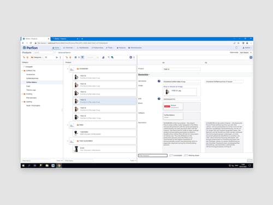273x205 pixels.
Task: Select Coffee Machines category
Action: point(32,78)
